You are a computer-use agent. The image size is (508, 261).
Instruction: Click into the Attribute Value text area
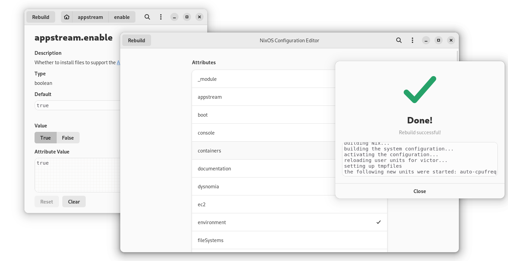(x=77, y=175)
